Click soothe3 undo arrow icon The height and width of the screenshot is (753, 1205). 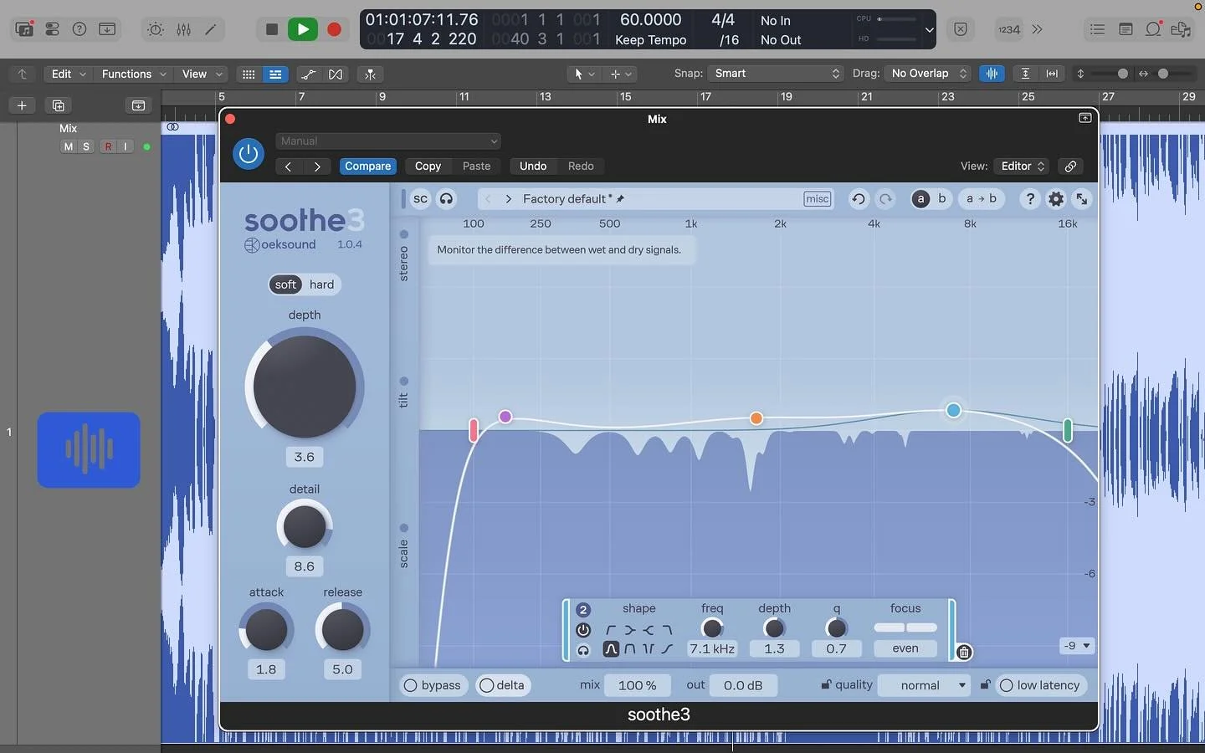[x=859, y=199]
